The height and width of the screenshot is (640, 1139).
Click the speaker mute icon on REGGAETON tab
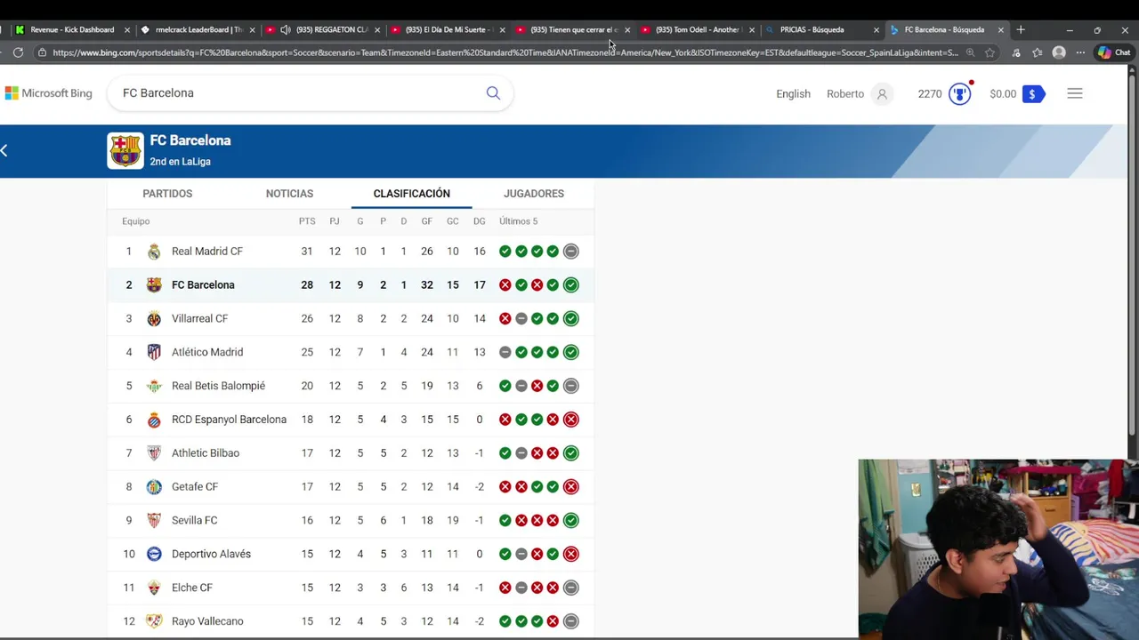coord(285,29)
